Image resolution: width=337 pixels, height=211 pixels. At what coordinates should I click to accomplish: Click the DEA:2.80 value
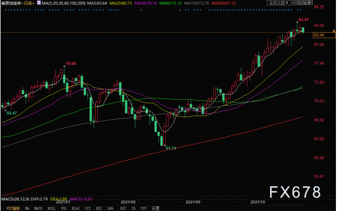point(59,199)
